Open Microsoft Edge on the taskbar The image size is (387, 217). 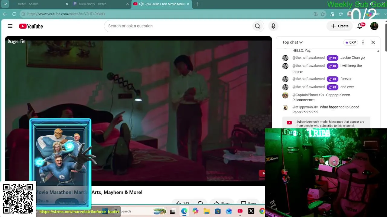tap(184, 211)
